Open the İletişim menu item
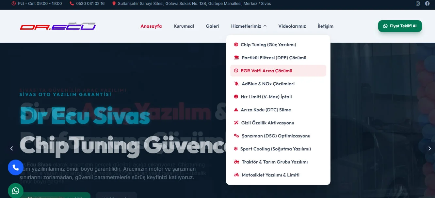The image size is (435, 198). pos(326,26)
